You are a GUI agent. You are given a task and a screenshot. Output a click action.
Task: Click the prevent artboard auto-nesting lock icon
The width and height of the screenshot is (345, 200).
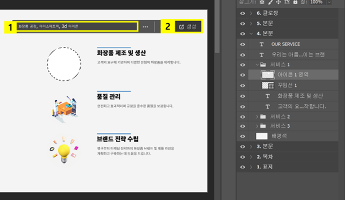[x=287, y=2]
